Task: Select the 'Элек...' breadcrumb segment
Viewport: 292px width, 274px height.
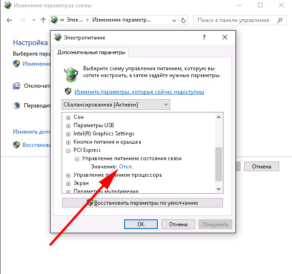Action: point(74,20)
